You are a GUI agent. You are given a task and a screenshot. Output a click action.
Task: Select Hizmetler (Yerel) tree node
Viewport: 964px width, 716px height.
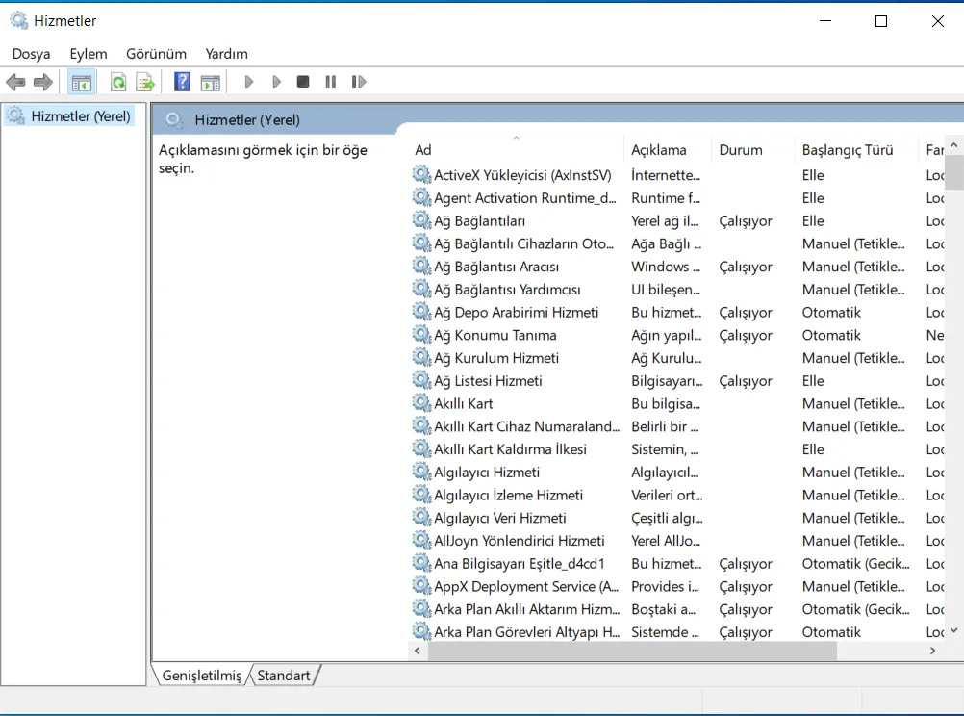click(69, 115)
